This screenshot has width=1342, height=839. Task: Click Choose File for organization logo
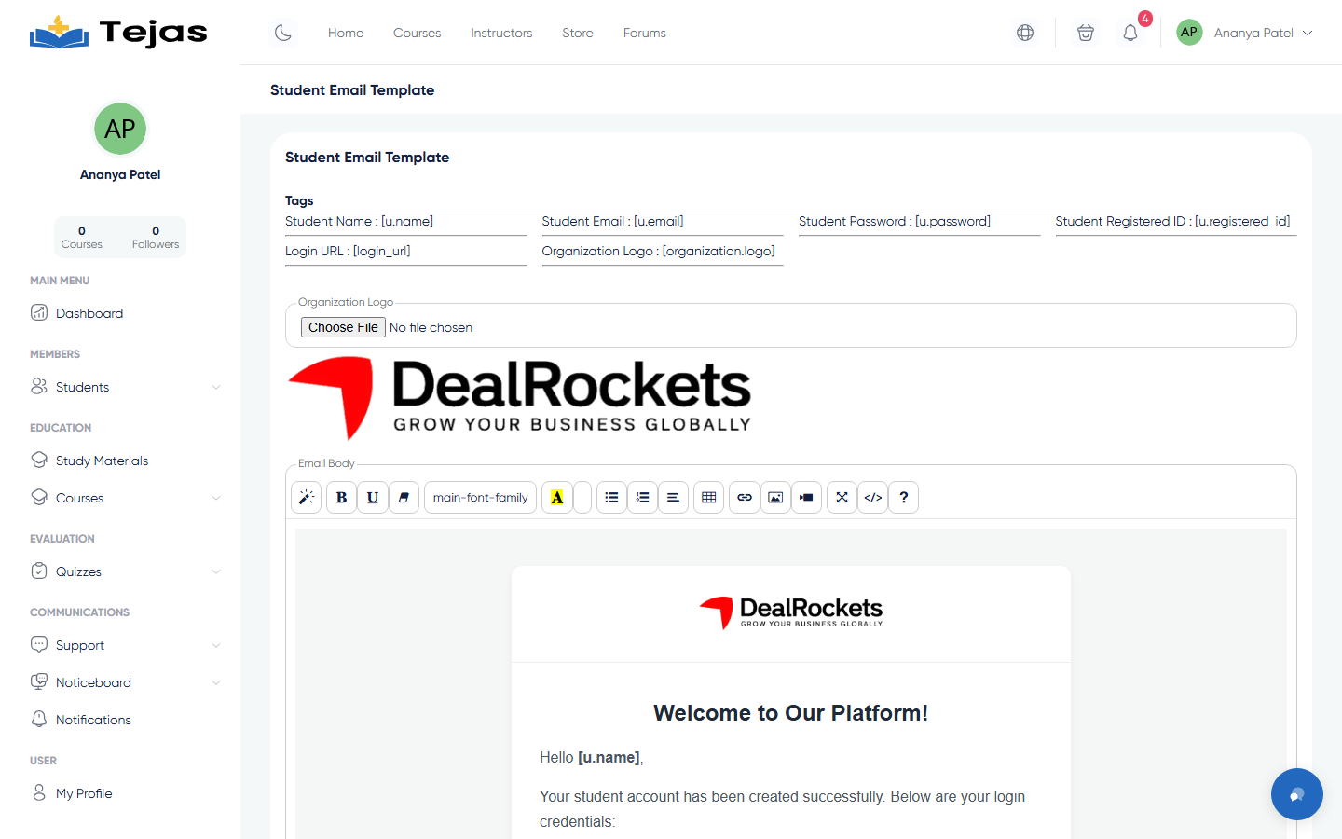click(x=343, y=327)
